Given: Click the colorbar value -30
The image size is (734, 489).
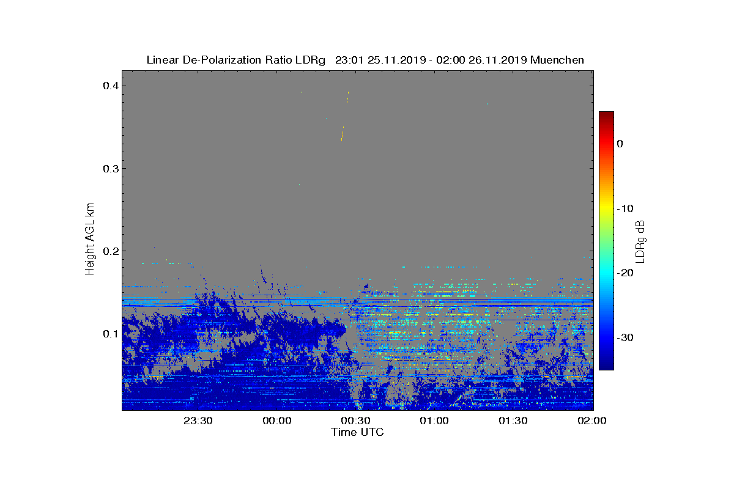Looking at the screenshot, I should [x=625, y=338].
